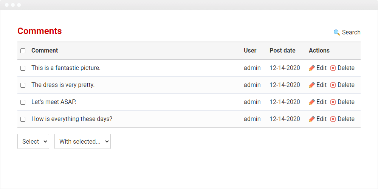Click red delete icon for 'Let's meet ASAP' row
Viewport: 378px width, 189px height.
[x=333, y=102]
